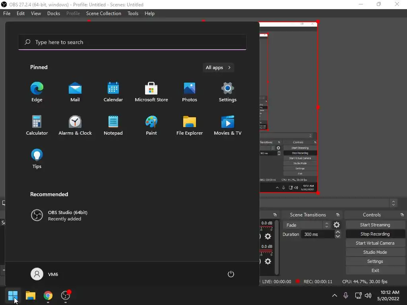
Task: Click the Exit button in Controls
Action: [x=375, y=270]
